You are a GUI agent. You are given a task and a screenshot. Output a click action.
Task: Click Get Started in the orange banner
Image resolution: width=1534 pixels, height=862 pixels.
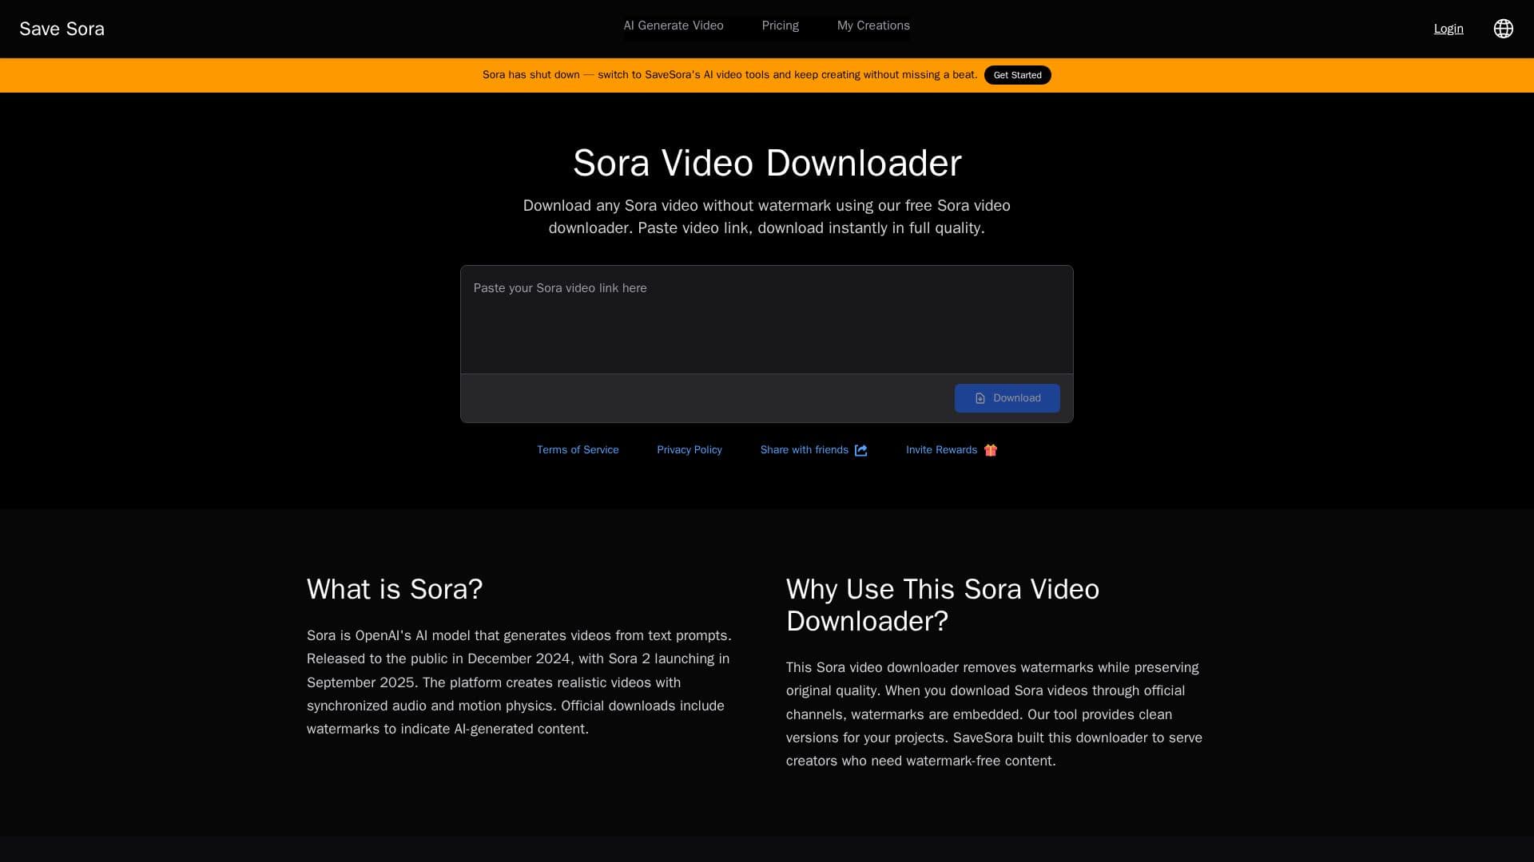pos(1017,75)
